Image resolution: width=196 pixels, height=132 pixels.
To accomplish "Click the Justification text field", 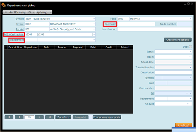I will click(x=154, y=29).
